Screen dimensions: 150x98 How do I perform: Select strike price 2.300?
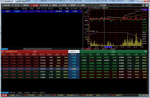pyautogui.click(x=74, y=75)
